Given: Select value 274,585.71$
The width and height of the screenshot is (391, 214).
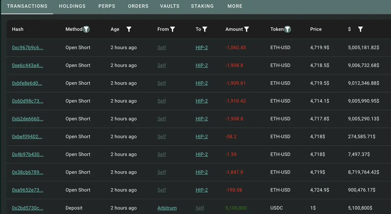Looking at the screenshot, I should coord(362,136).
